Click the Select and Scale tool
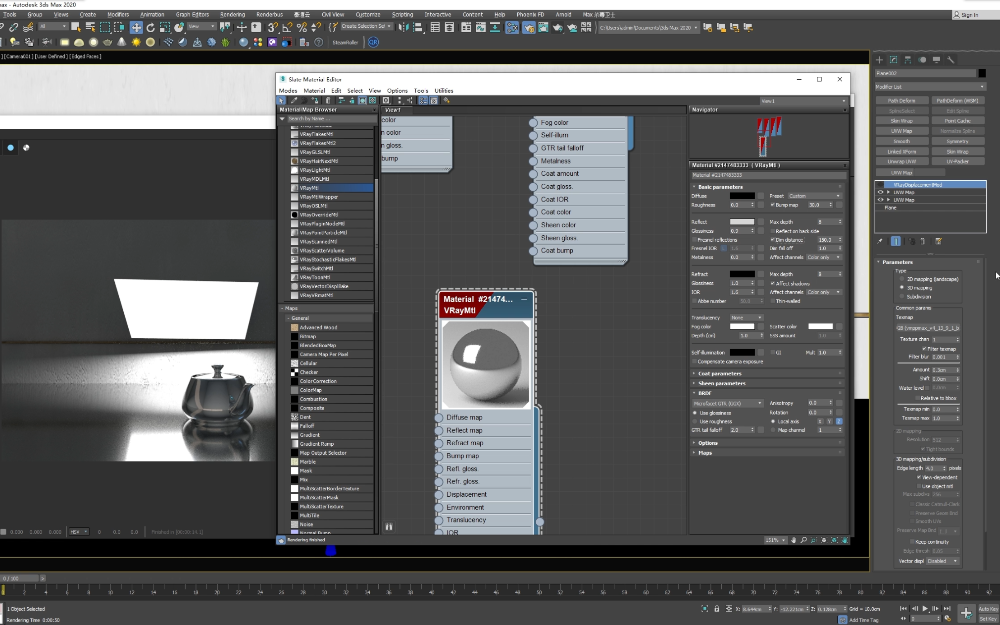Screen dimensions: 1000x625 click(165, 27)
